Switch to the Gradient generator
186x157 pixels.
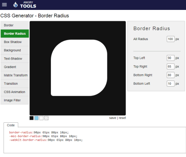click(15, 67)
